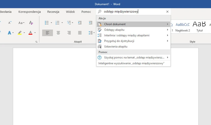This screenshot has height=125, width=211.
Task: Click the search box with odstęp międzywierszowy
Action: [131, 12]
